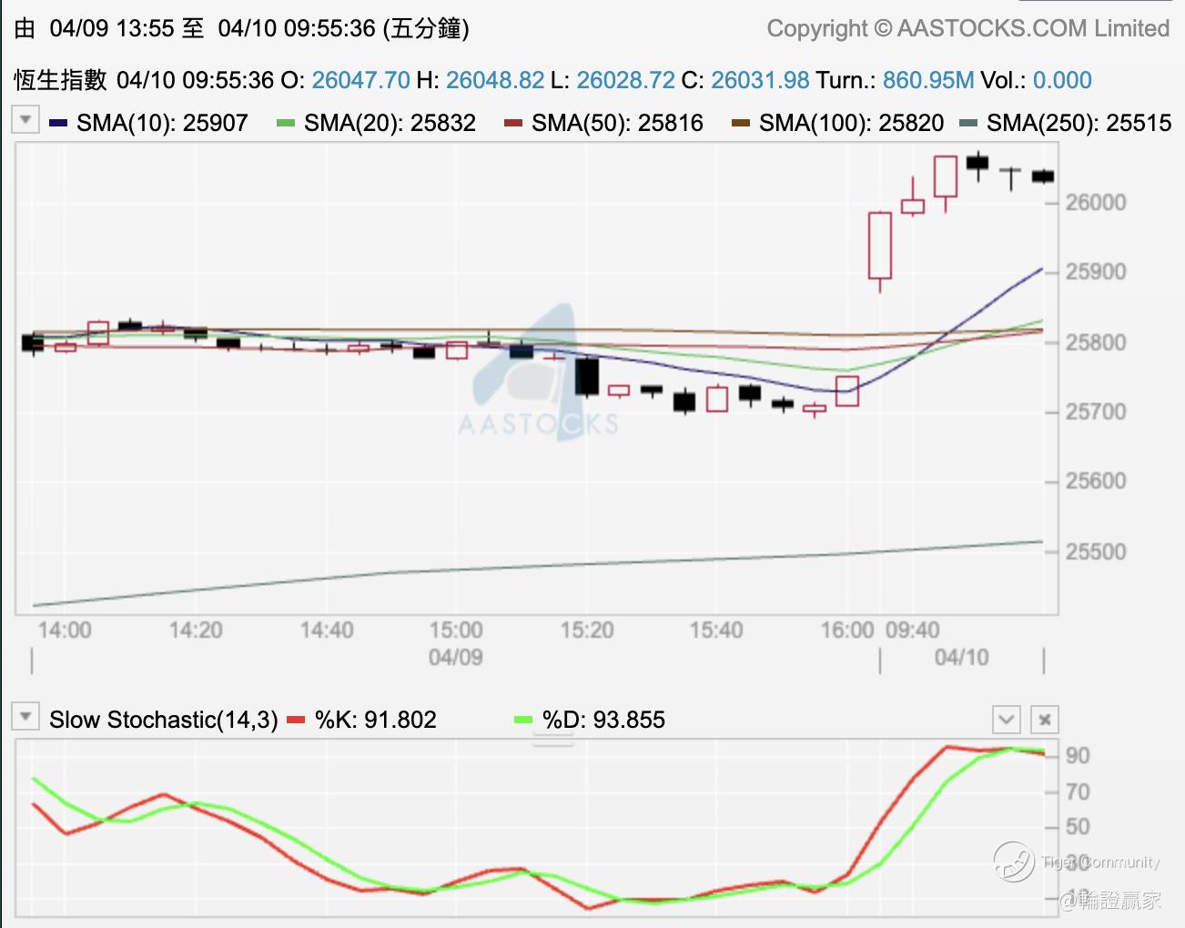Screen dimensions: 1185x928
Task: Click the SMA(250) gray legend swatch
Action: 968,123
